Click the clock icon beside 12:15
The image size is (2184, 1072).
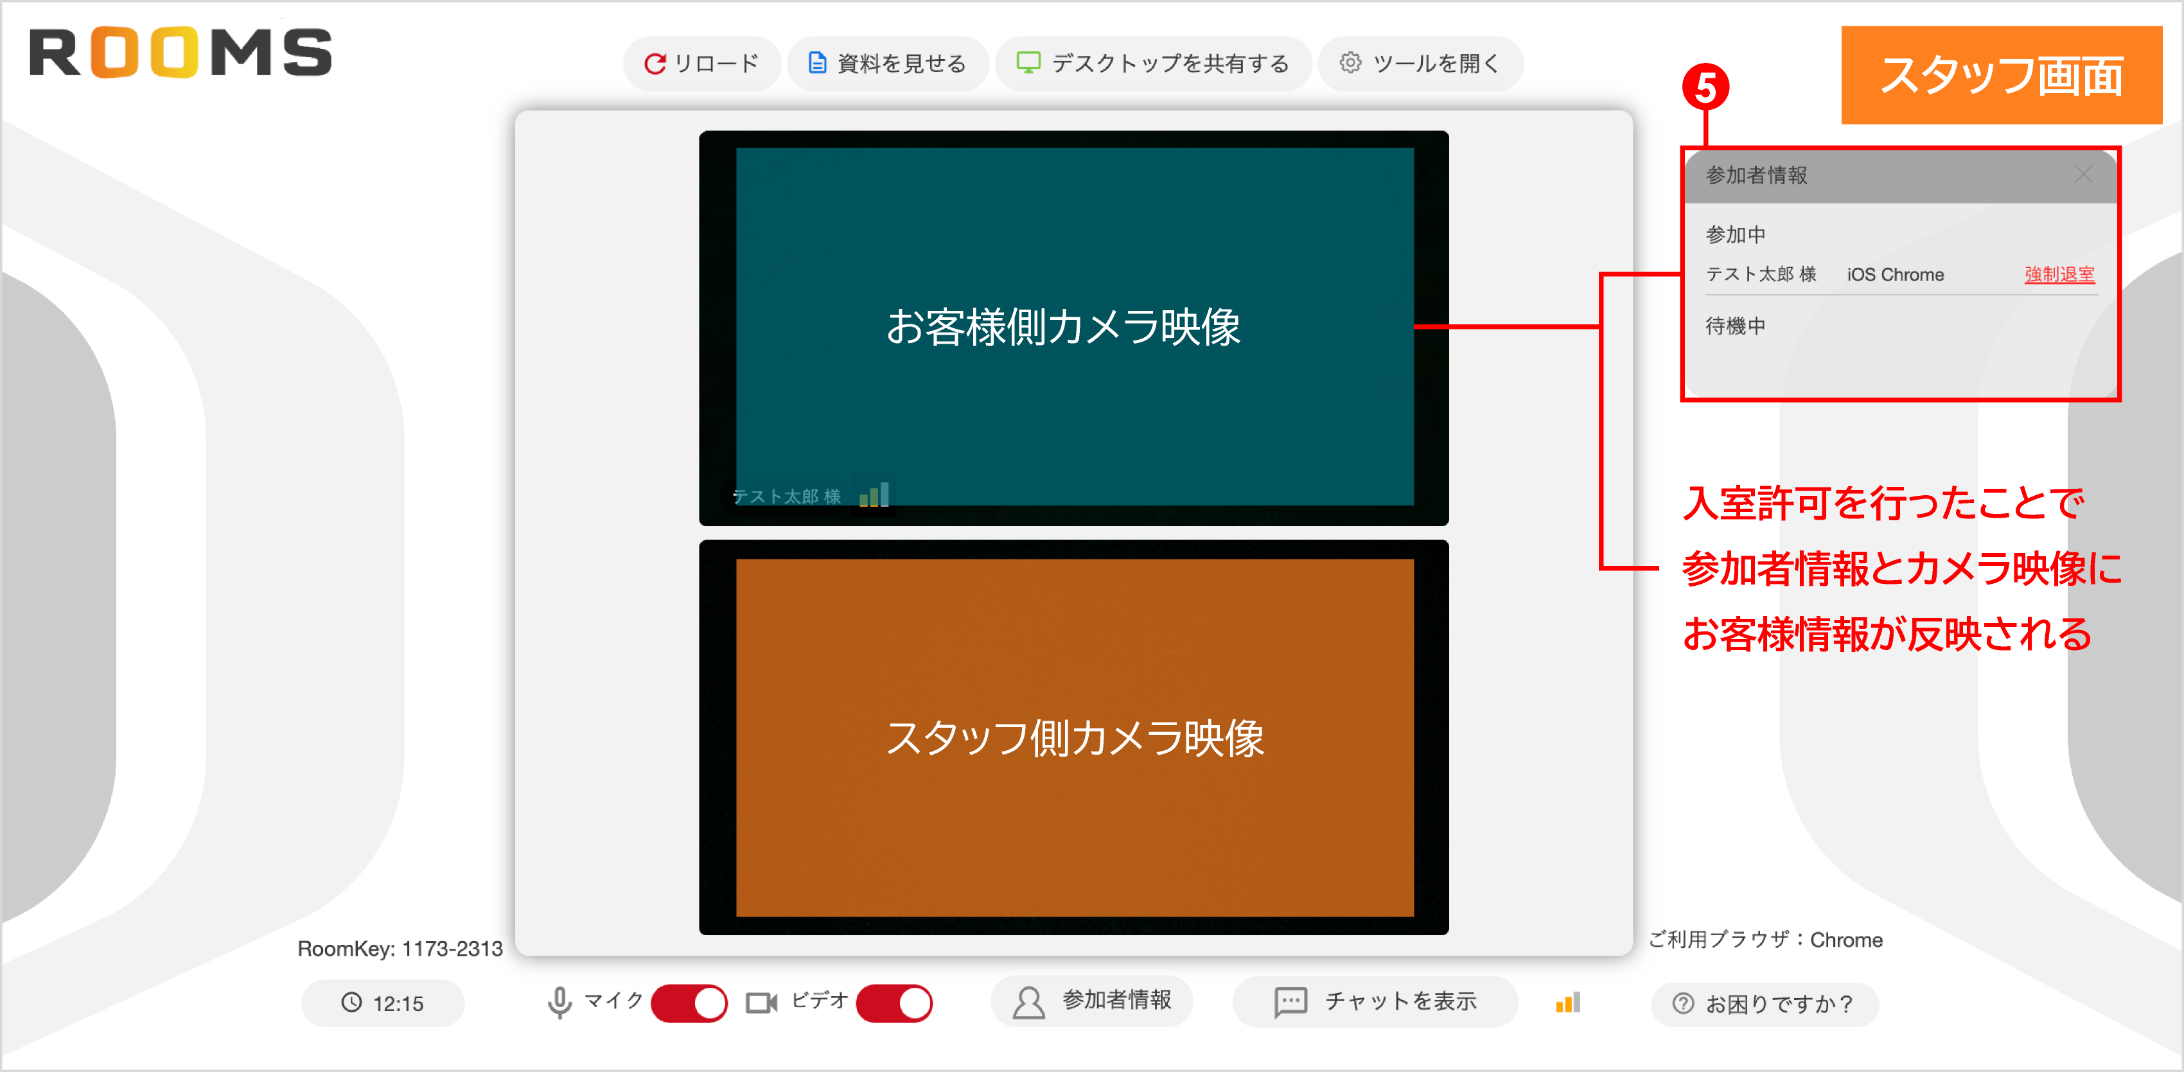(x=353, y=1003)
